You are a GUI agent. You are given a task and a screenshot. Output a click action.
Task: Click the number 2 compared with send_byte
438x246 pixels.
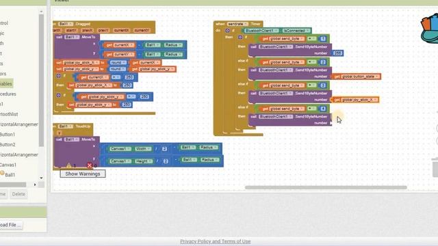click(x=323, y=62)
